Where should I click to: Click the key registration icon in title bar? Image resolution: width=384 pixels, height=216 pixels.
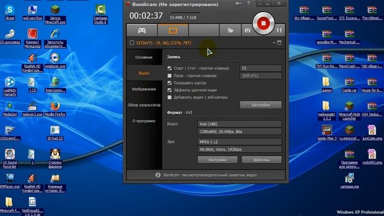point(238,4)
